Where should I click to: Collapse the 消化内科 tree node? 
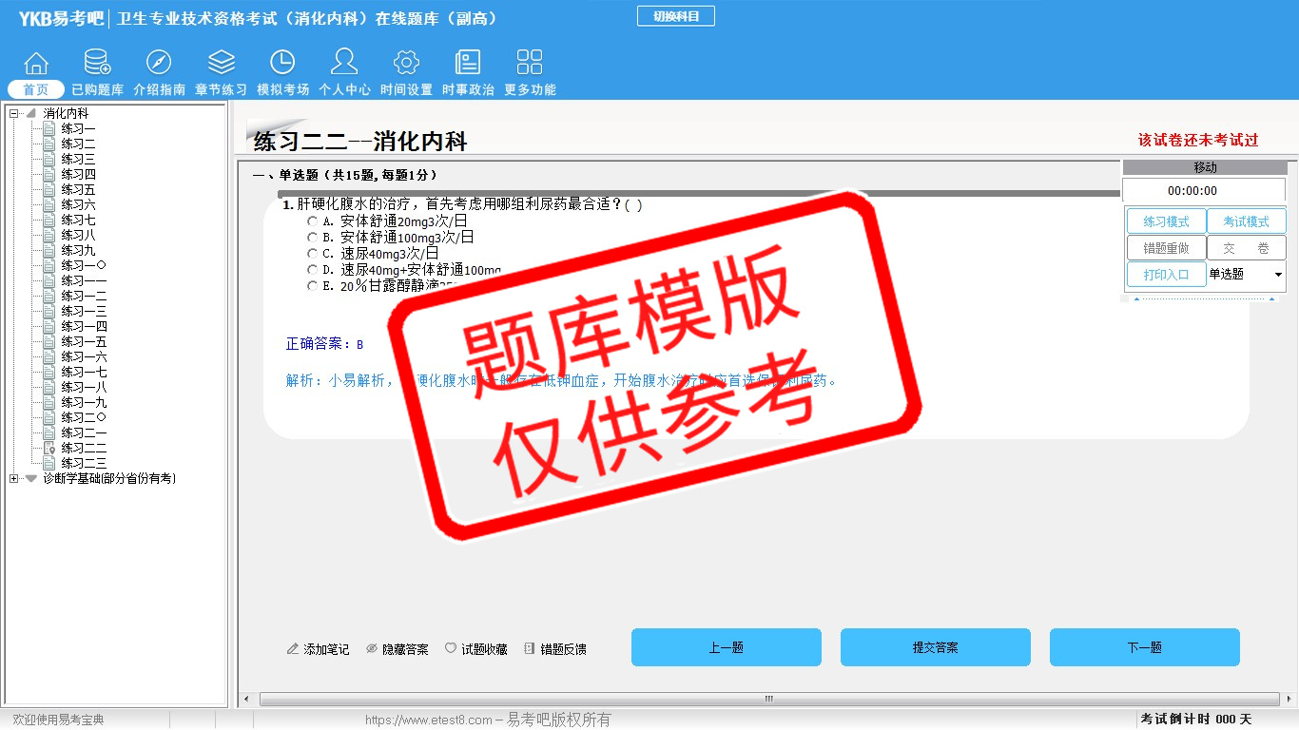[13, 113]
